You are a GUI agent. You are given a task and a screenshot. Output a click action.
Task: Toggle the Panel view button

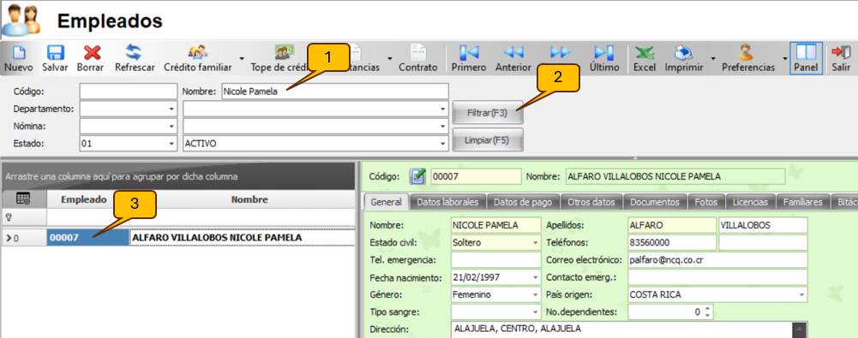coord(806,58)
